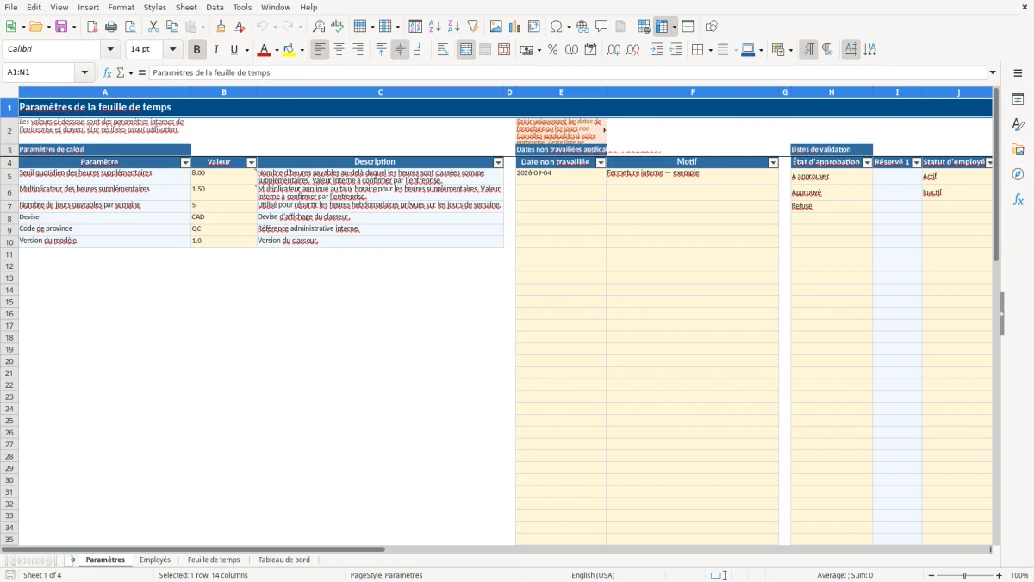Increase indent
Image resolution: width=1034 pixels, height=582 pixels.
657,50
